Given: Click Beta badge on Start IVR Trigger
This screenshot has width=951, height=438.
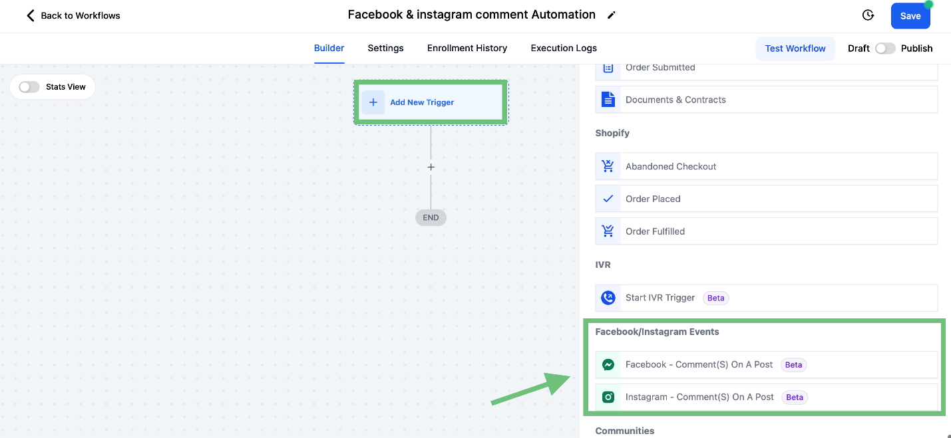Looking at the screenshot, I should pos(716,298).
